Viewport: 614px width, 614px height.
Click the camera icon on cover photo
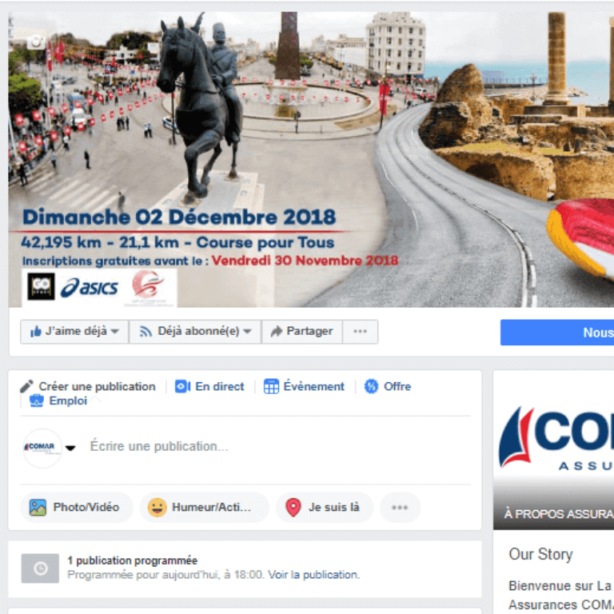(36, 42)
